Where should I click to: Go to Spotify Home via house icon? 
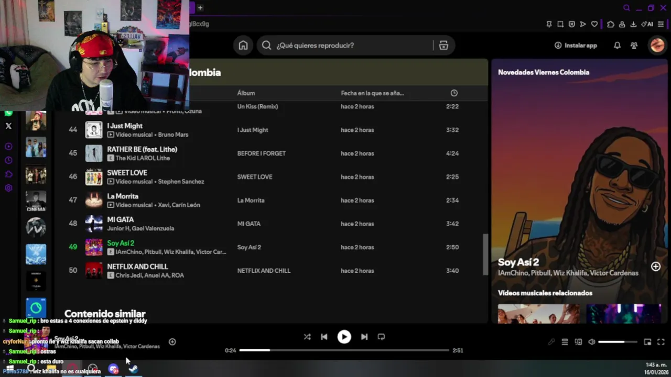click(x=243, y=46)
